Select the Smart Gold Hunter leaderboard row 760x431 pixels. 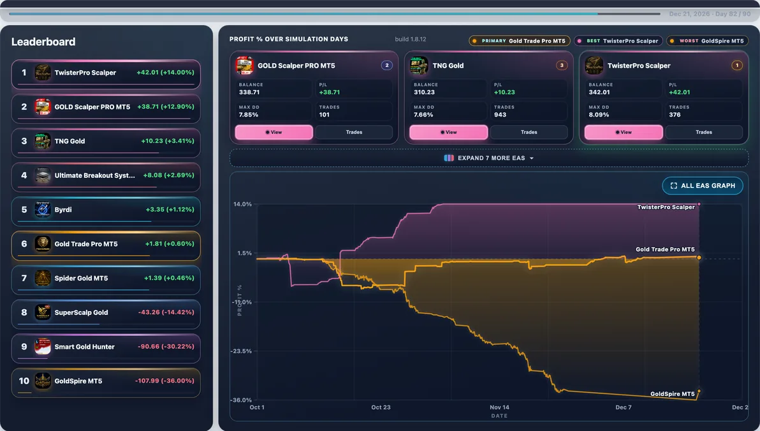coord(106,349)
